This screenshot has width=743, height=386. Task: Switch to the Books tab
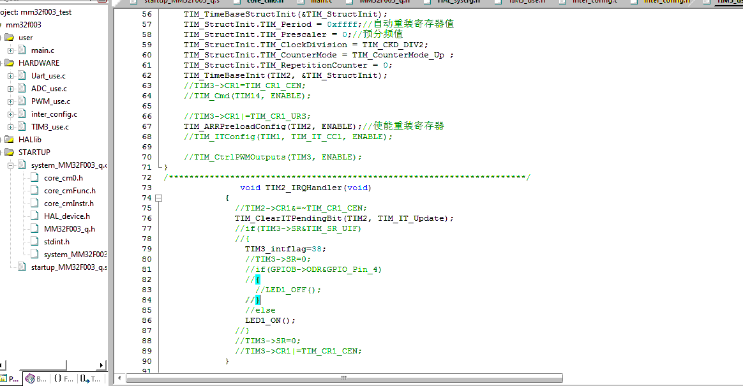pos(36,379)
